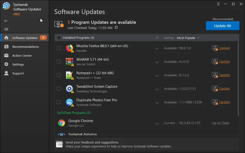This screenshot has height=153, width=245.
Task: Expand details for Mozilla Firefox
Action: click(157, 49)
